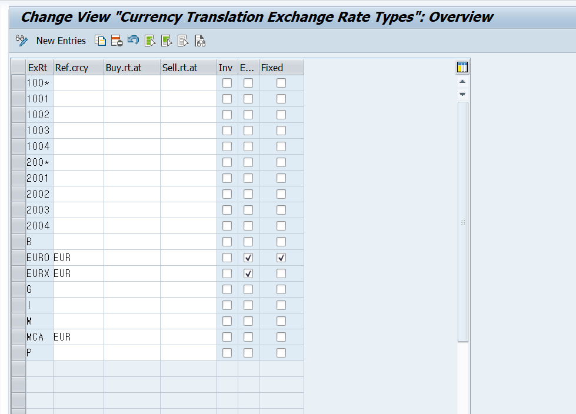Click scroll down arrow of table
Screen dimensions: 576x414
[462, 94]
